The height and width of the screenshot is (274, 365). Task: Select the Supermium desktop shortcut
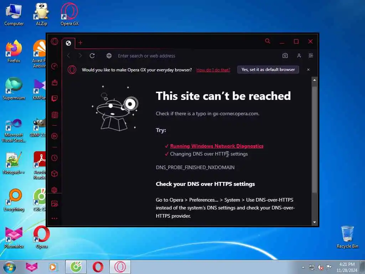[14, 88]
